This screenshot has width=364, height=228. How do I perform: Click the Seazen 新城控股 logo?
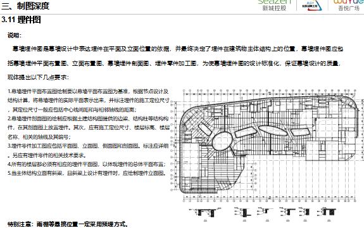[x=275, y=5]
